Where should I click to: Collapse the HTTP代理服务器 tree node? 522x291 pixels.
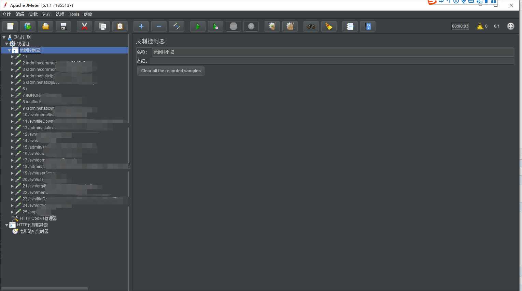6,225
